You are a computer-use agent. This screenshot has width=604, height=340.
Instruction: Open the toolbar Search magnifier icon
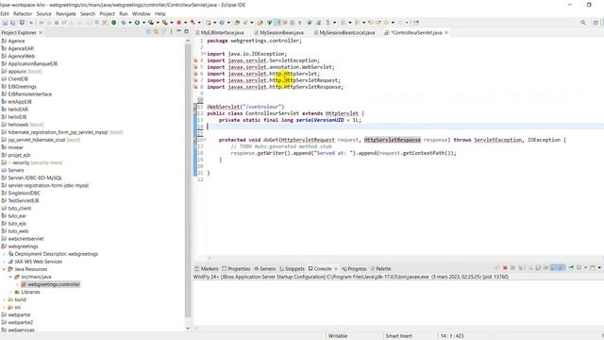point(583,23)
